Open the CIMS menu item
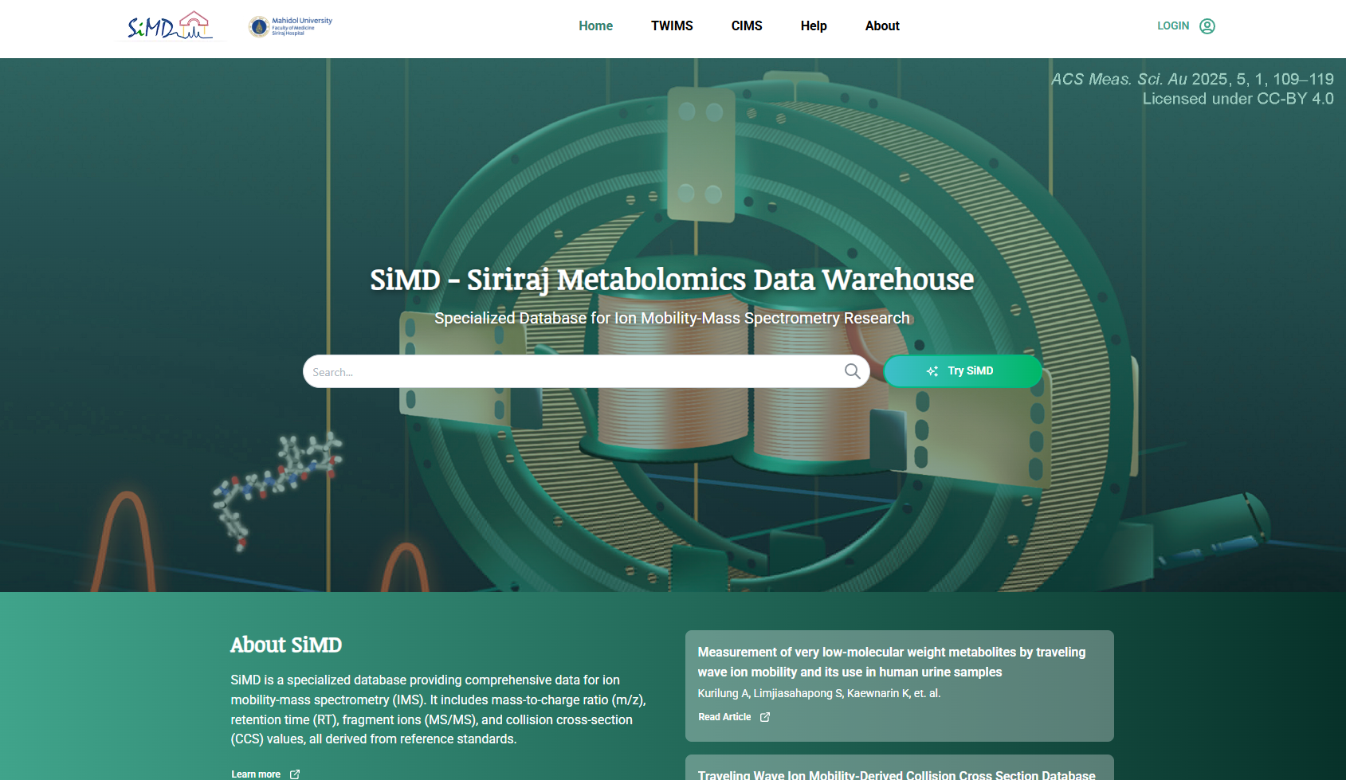Screen dimensions: 1346x780 pos(747,25)
